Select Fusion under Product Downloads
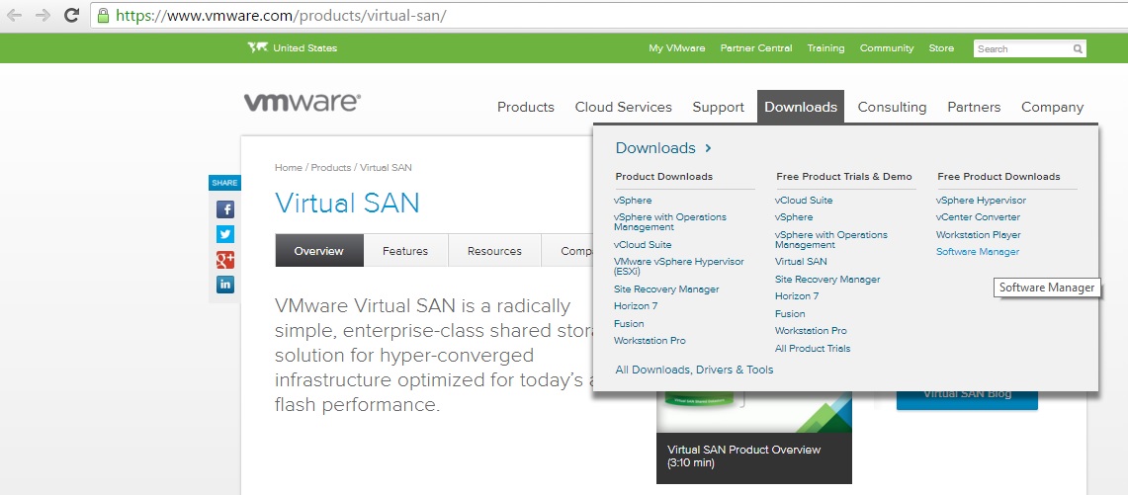1128x495 pixels. [x=629, y=324]
